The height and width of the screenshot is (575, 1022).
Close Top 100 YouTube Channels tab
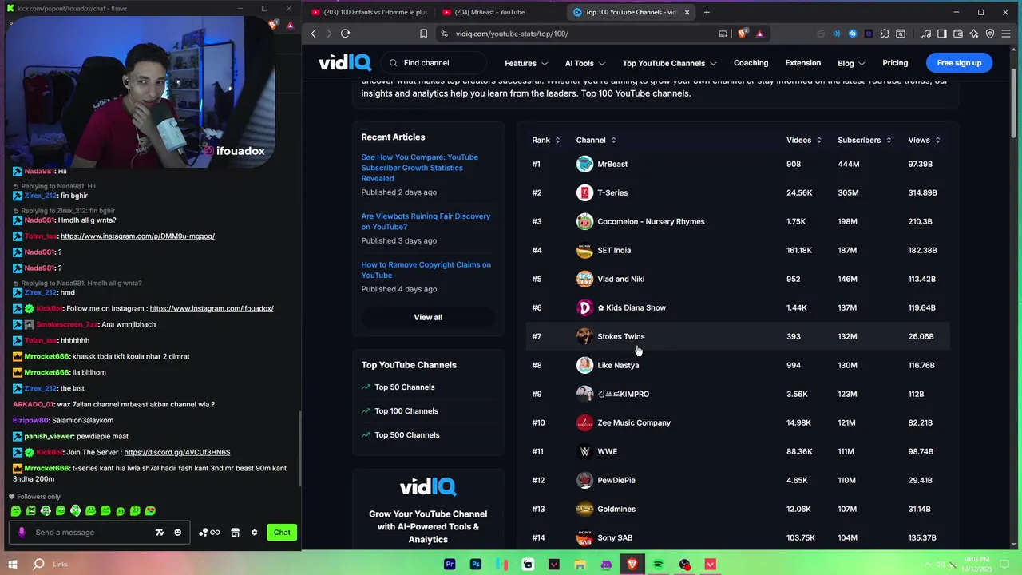(687, 12)
